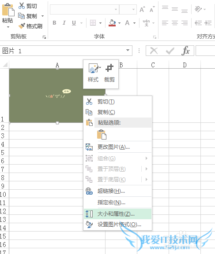215x254 pixels.
Task: Click the Crop (裁剪) mini toolbar button
Action: (x=109, y=73)
